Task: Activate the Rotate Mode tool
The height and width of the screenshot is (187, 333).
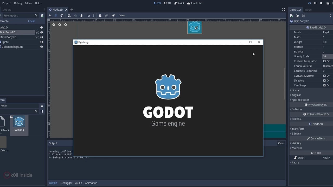Action: click(x=62, y=16)
